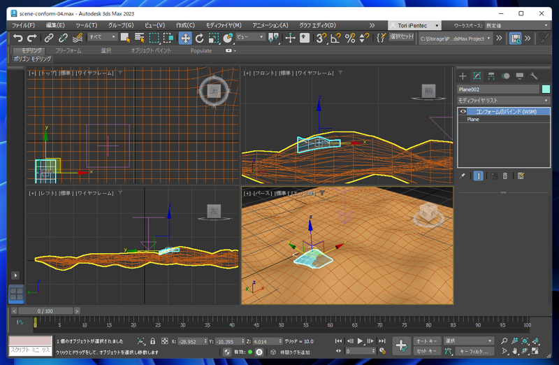This screenshot has width=559, height=365.
Task: Toggle visibility eye of コンフォームのバインド modifier
Action: point(463,111)
